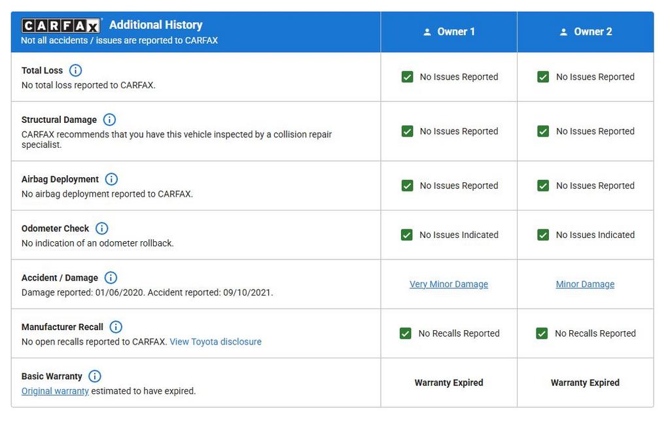Follow the Original warranty link

tap(55, 391)
